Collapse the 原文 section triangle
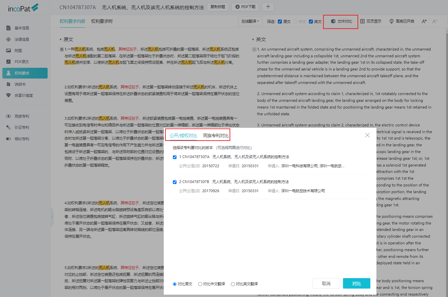 coord(60,40)
